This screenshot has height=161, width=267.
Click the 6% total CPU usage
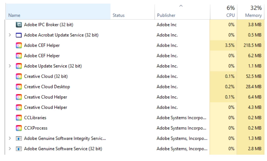click(231, 8)
